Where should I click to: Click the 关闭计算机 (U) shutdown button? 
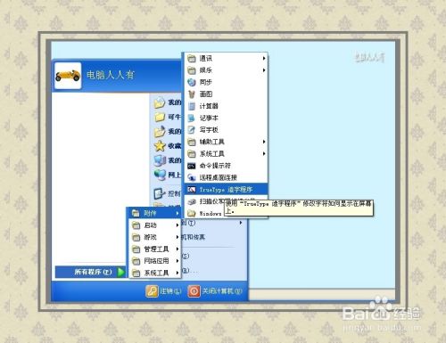(215, 291)
